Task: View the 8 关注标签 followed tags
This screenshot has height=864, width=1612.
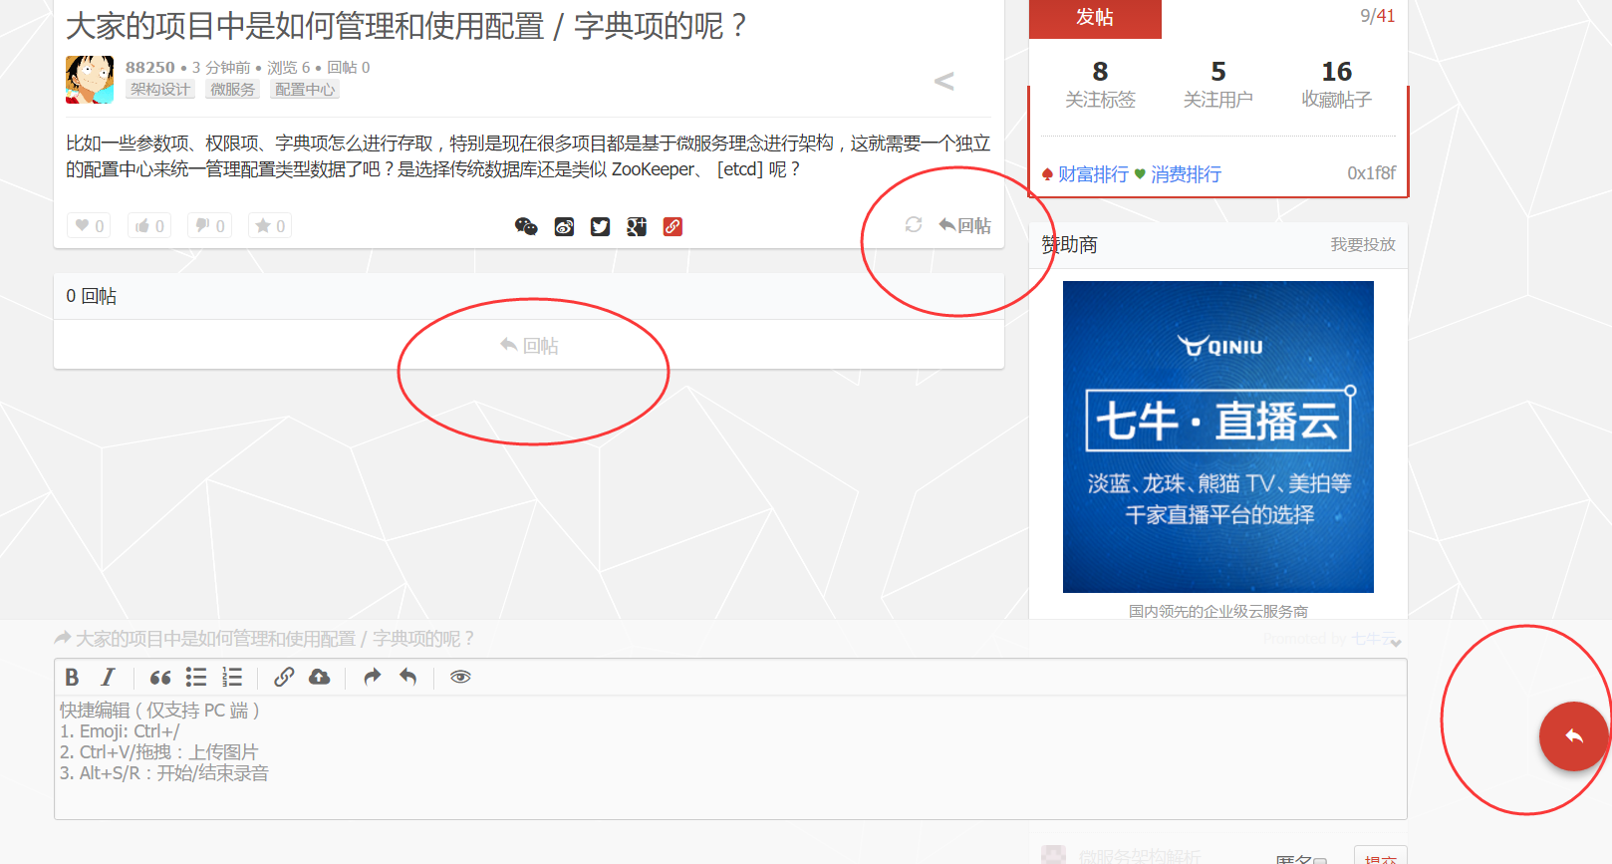Action: pyautogui.click(x=1100, y=84)
